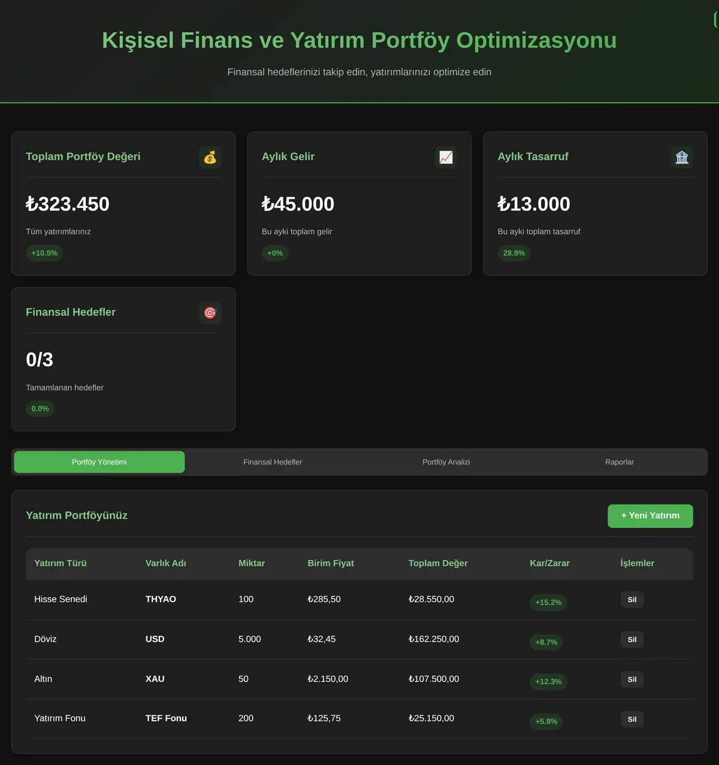The height and width of the screenshot is (765, 719).
Task: Click the ₺107.500,00 total value
Action: (x=434, y=679)
